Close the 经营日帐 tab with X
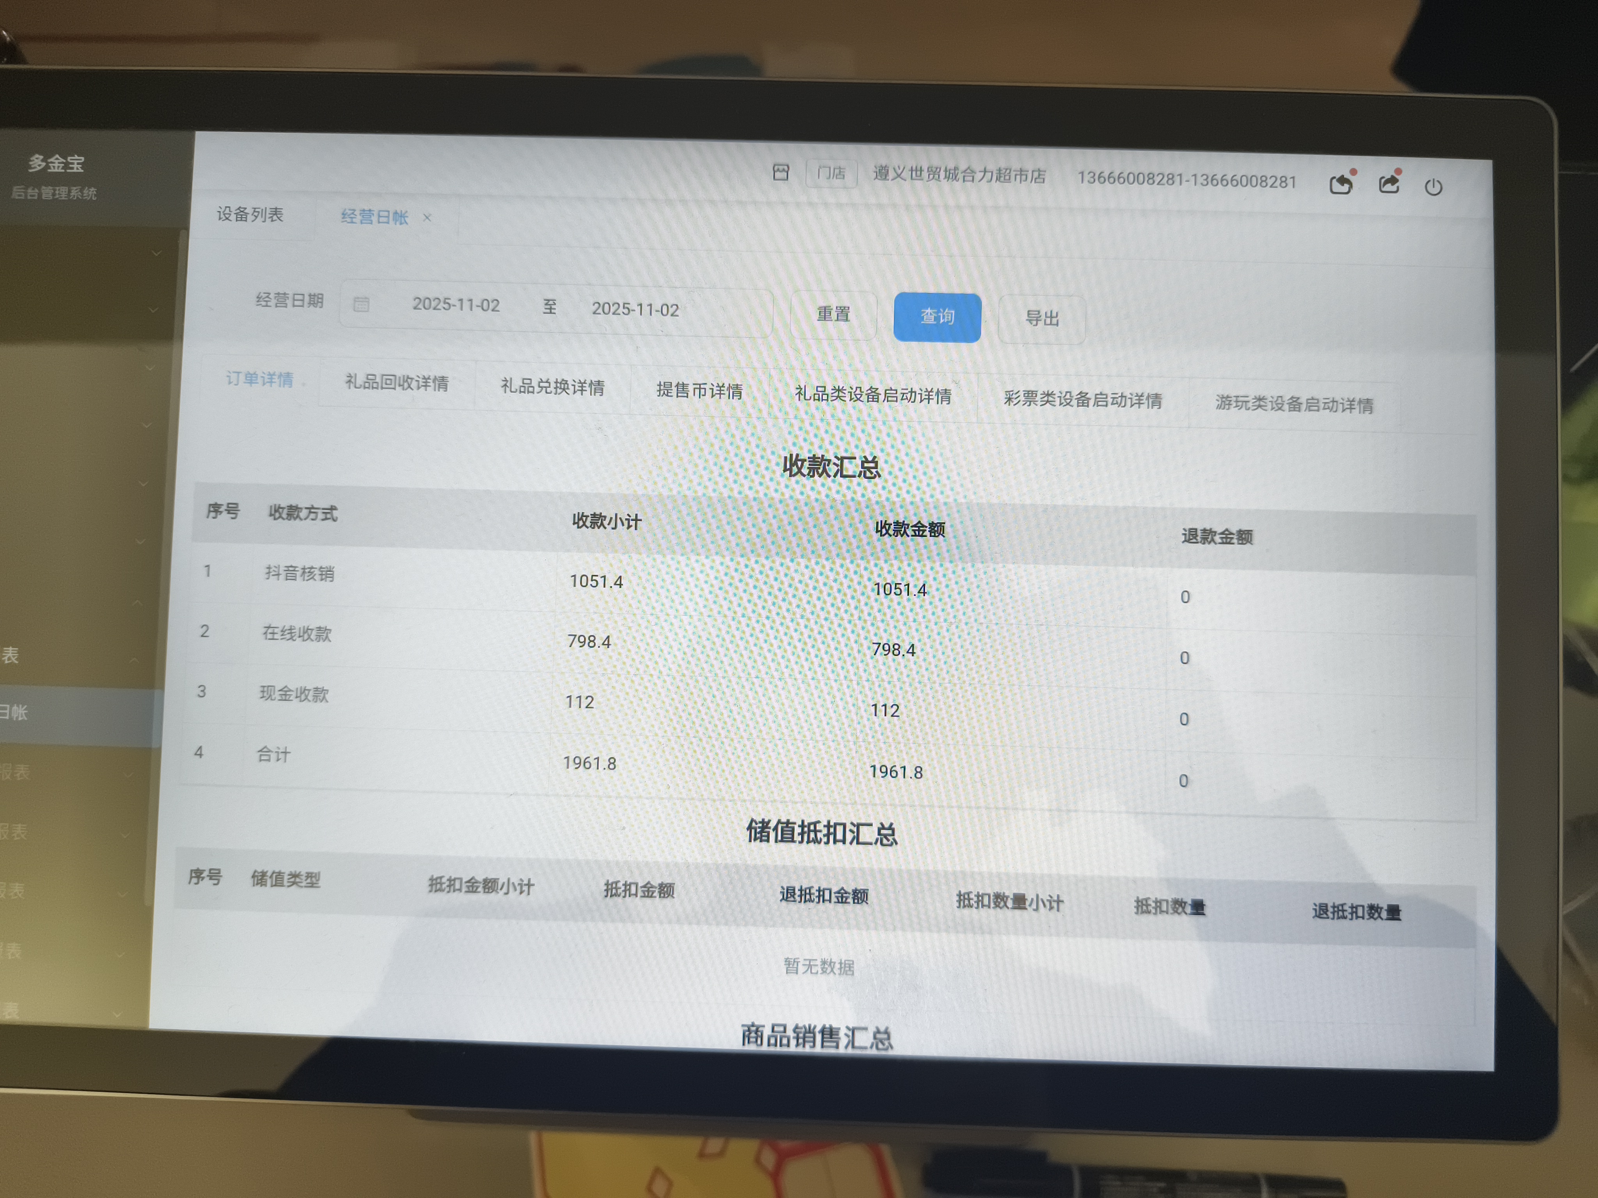The width and height of the screenshot is (1598, 1198). click(428, 217)
